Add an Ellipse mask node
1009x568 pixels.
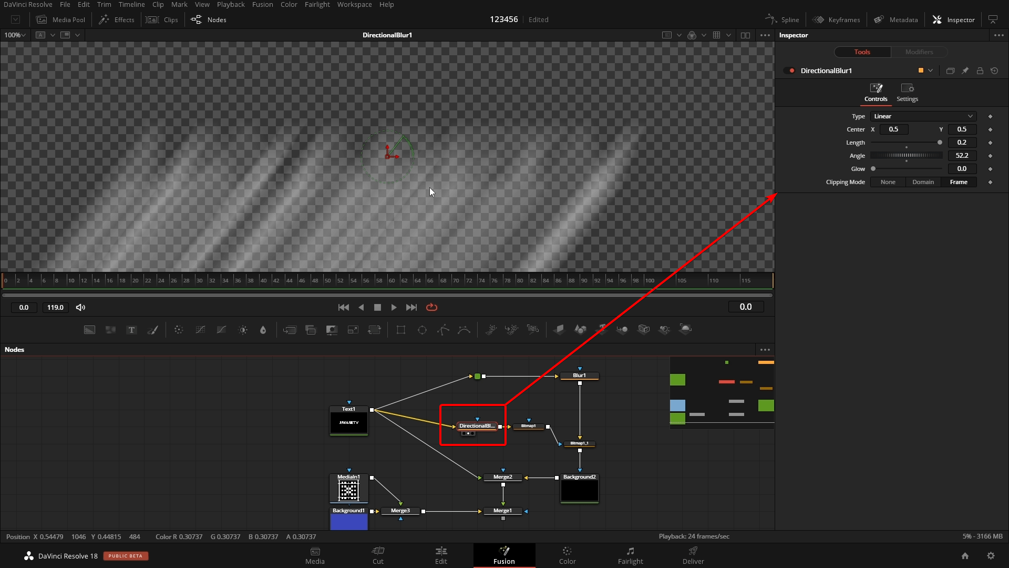pos(423,330)
